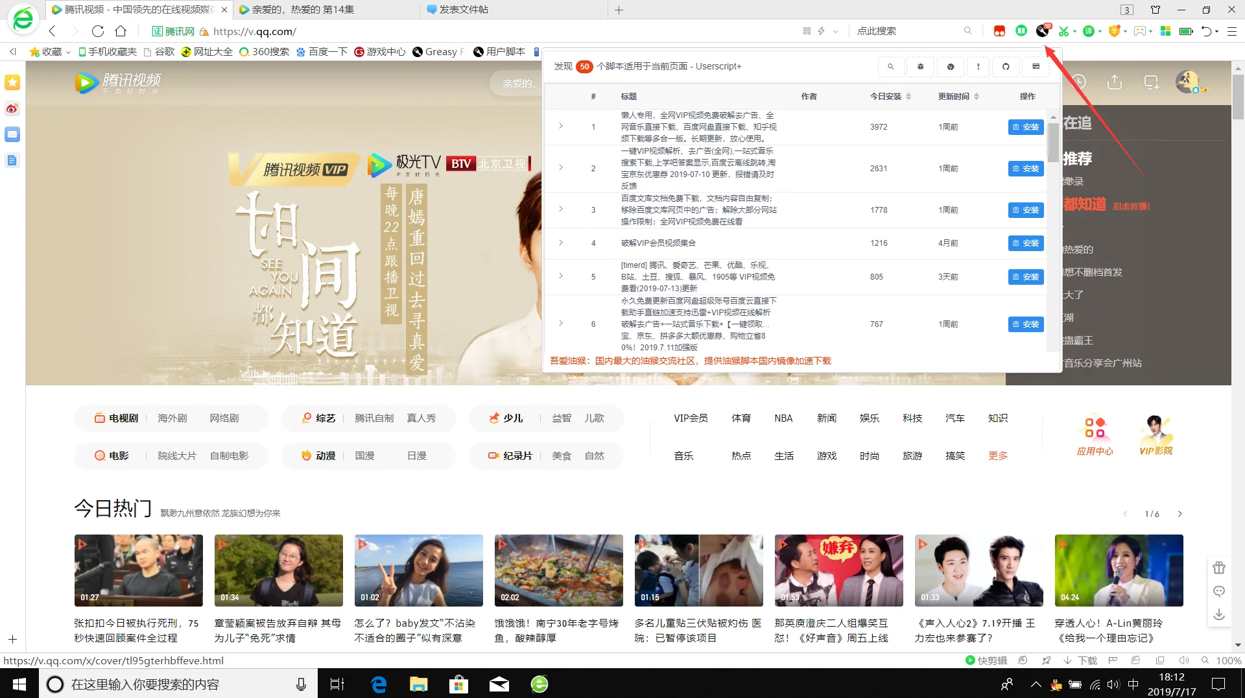Screen dimensions: 1245x698
Task: Install script 1 with 安装 button
Action: 1026,127
